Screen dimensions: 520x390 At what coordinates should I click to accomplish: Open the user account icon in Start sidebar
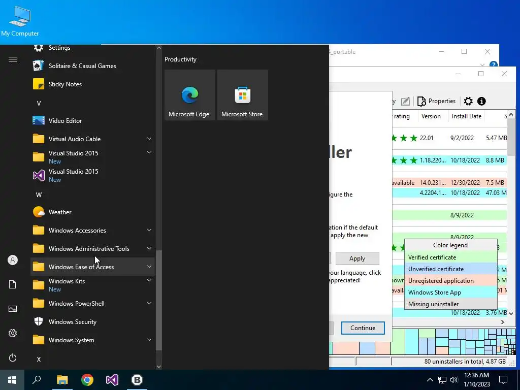click(x=13, y=260)
